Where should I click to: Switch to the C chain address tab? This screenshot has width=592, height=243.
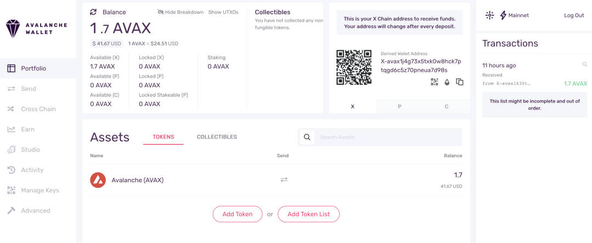pos(447,107)
